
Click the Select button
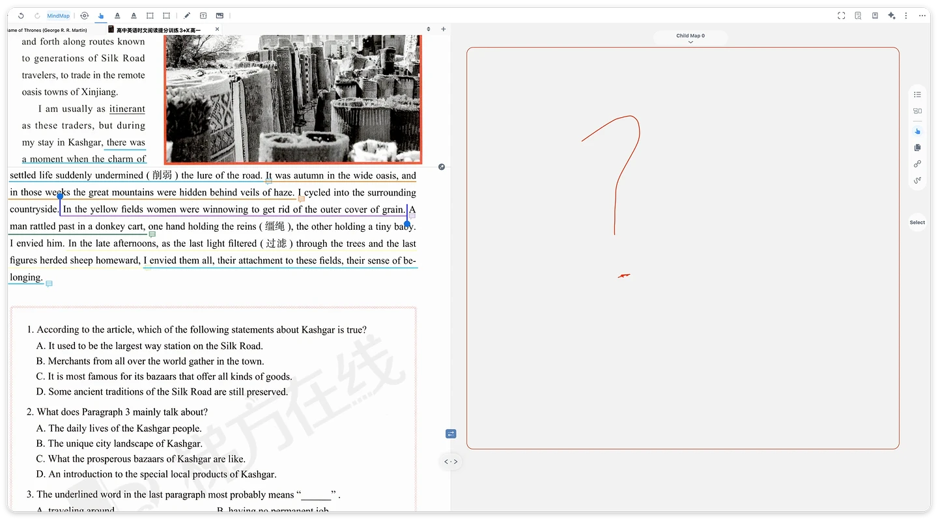point(917,223)
